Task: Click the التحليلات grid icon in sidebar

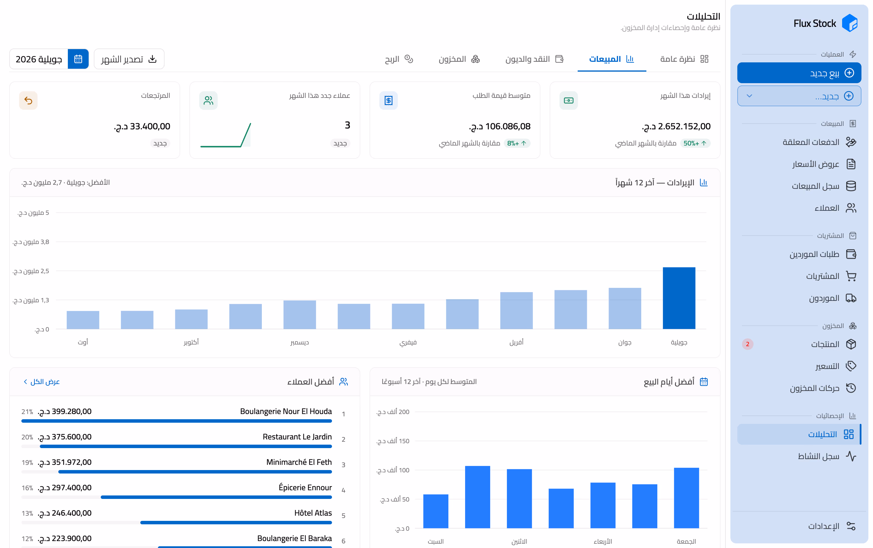Action: point(848,434)
